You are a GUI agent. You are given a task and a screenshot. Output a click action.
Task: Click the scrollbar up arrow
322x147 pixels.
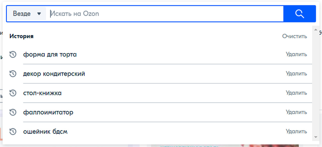coord(315,29)
